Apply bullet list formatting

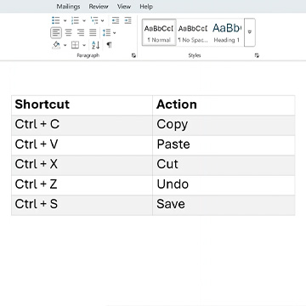pyautogui.click(x=56, y=20)
